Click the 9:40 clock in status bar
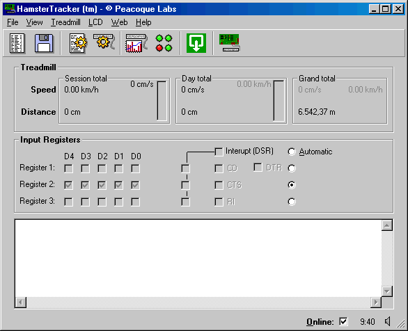 (x=368, y=322)
